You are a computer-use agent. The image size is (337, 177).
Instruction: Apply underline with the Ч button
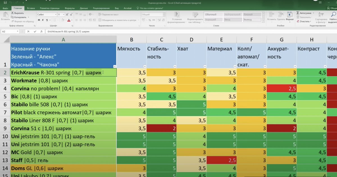tap(47, 20)
